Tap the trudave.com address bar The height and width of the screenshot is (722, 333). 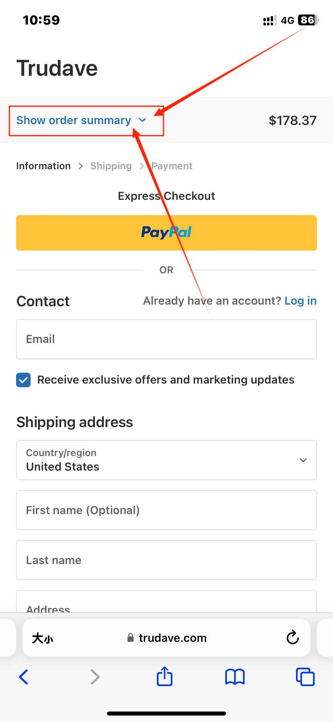[166, 638]
